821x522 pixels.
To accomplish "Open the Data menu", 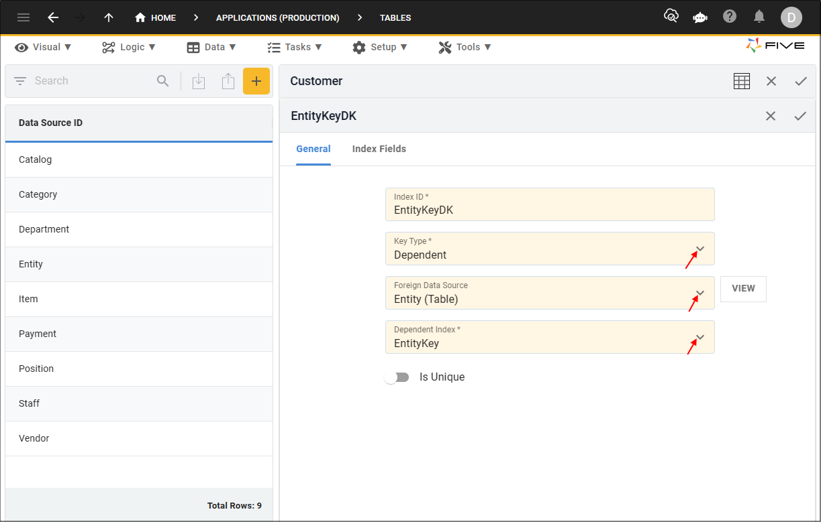I will point(211,47).
